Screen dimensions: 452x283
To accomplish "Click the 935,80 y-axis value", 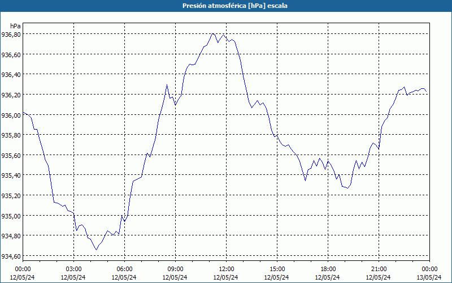I will tap(11, 135).
